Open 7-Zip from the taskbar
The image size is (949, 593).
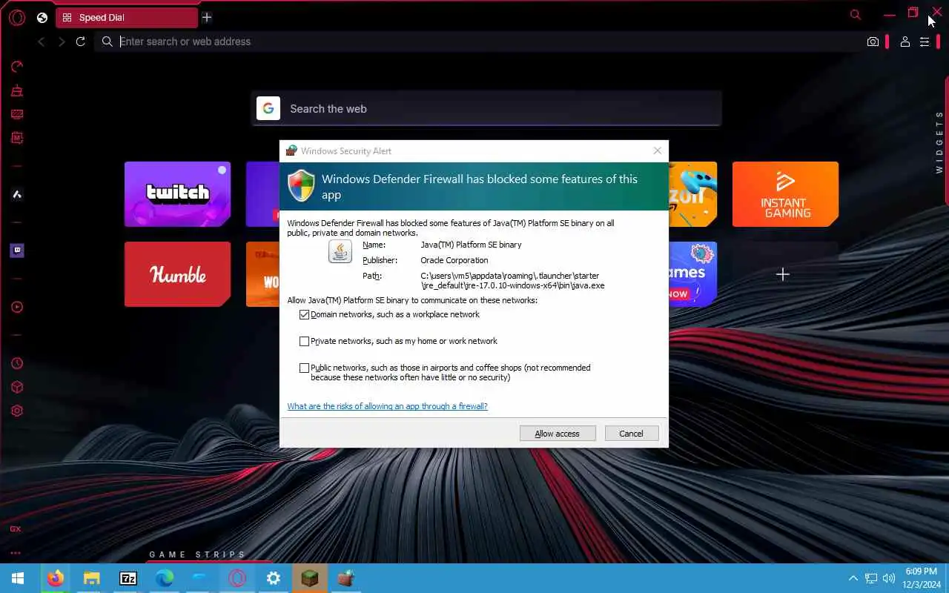128,578
